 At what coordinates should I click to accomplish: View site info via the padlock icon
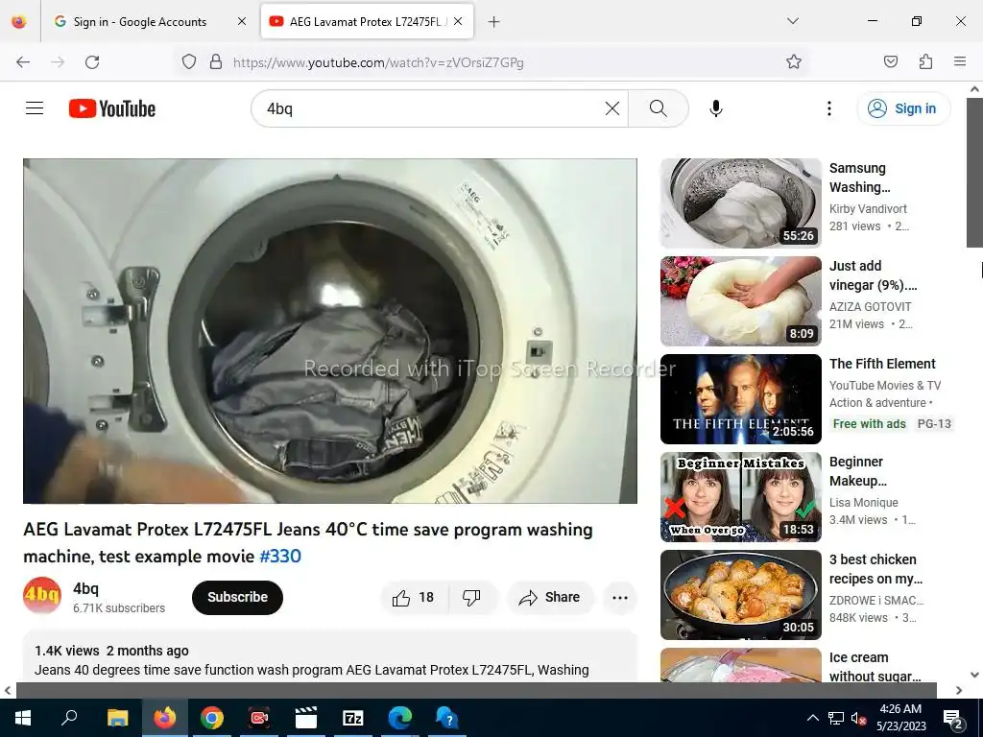pyautogui.click(x=216, y=62)
